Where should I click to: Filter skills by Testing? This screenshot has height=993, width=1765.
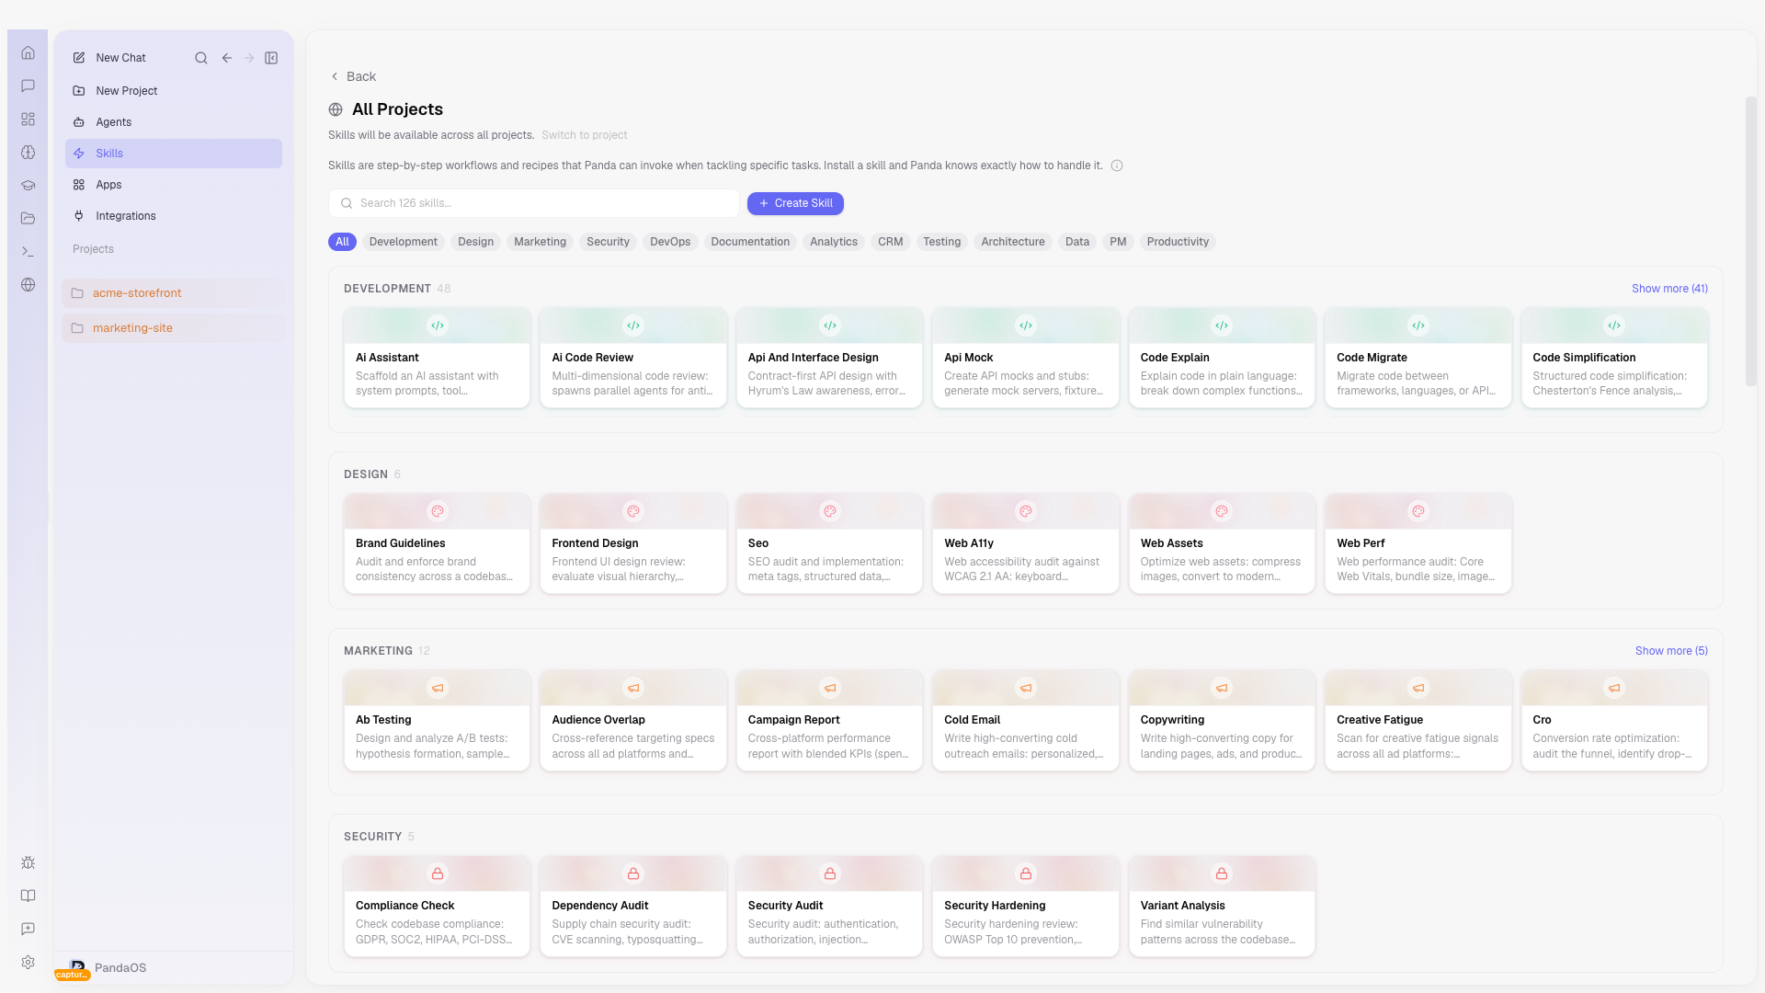[941, 242]
